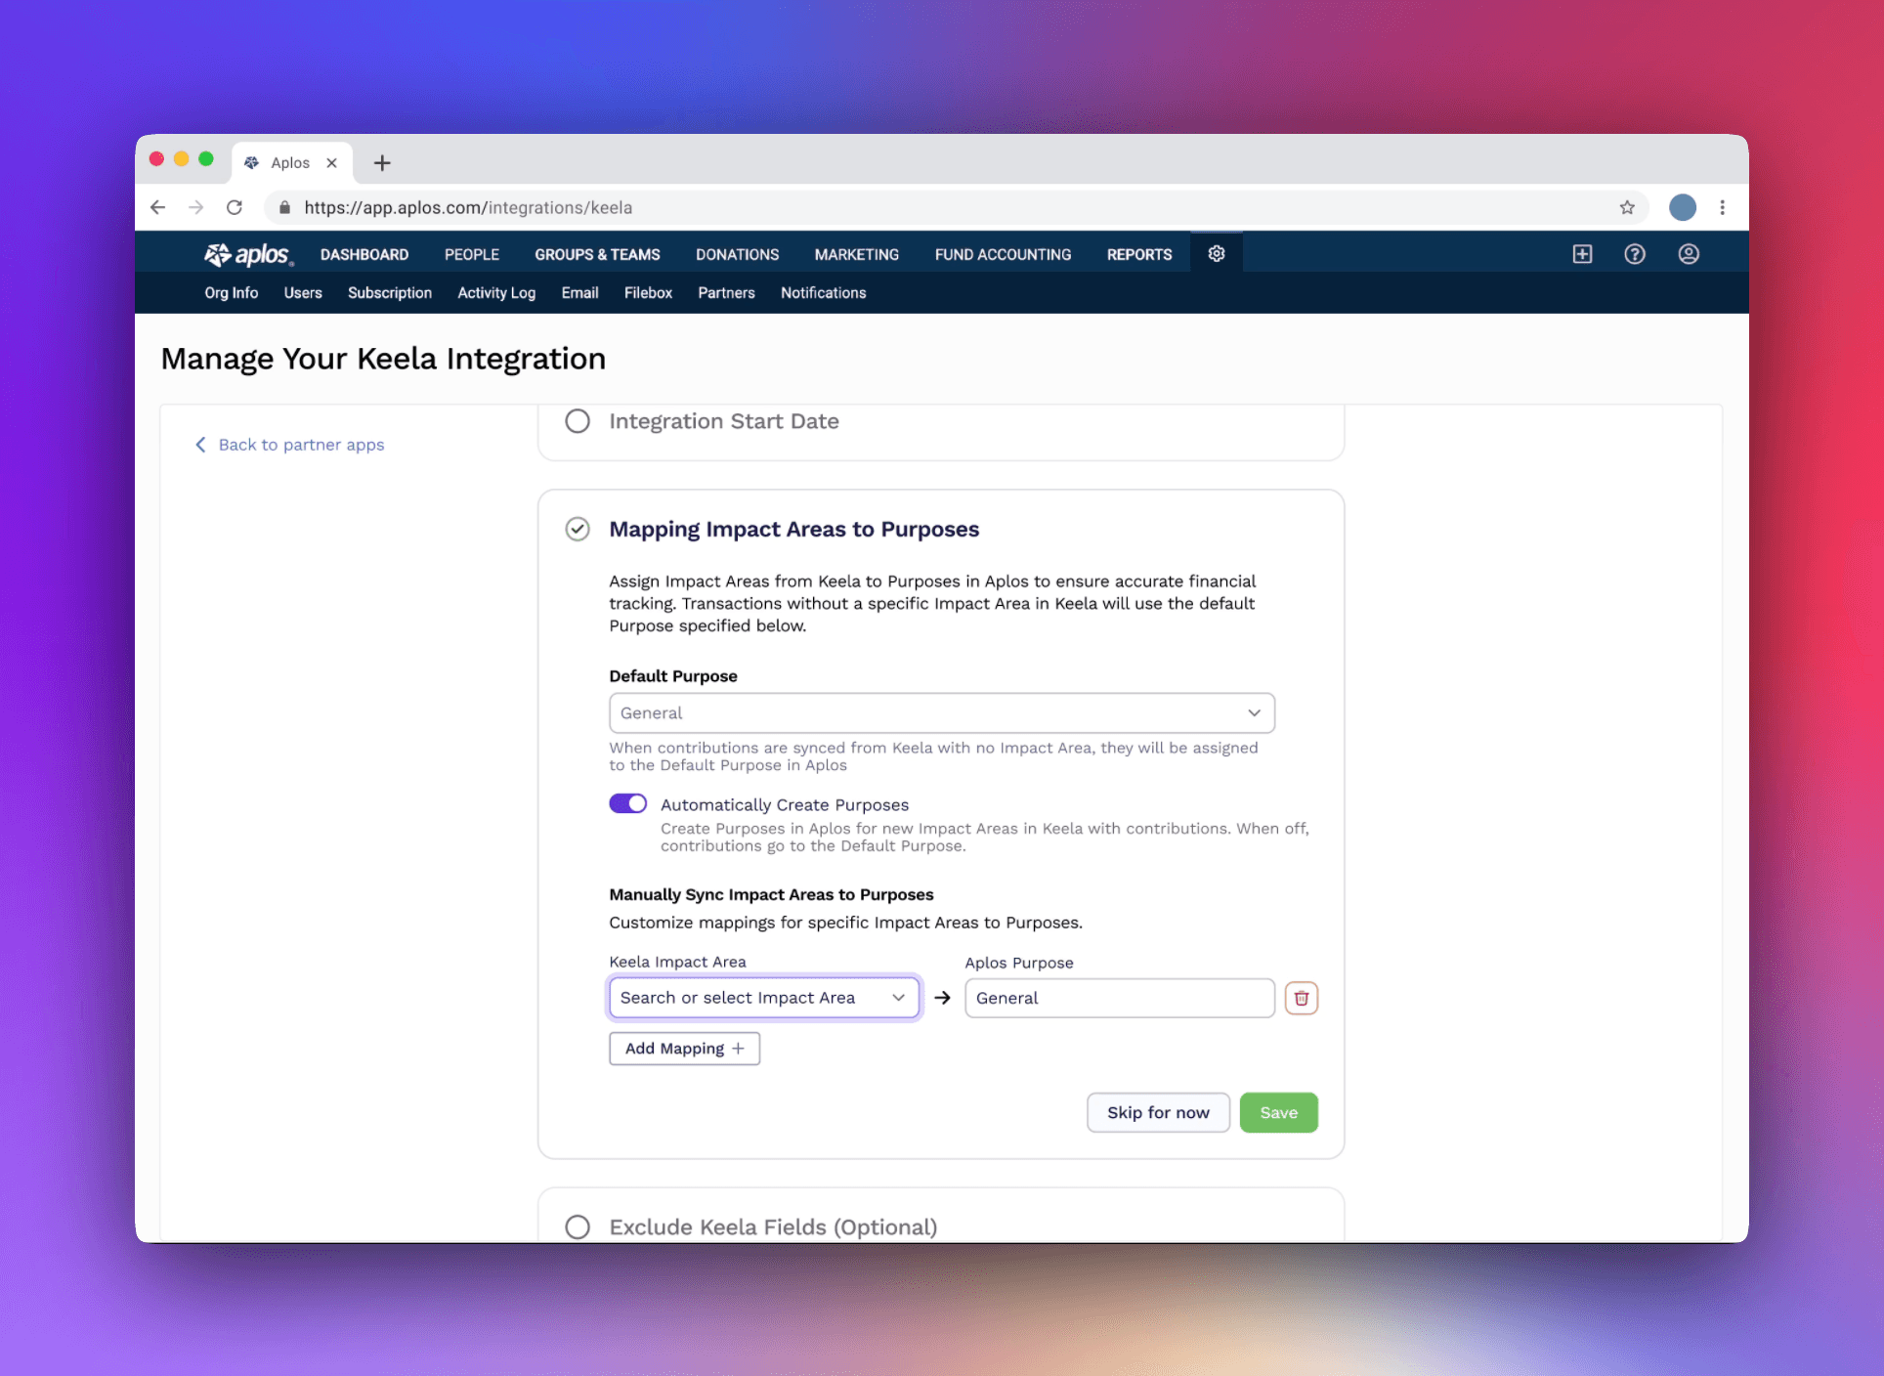The height and width of the screenshot is (1376, 1884).
Task: Click the Partners tab
Action: (x=724, y=292)
